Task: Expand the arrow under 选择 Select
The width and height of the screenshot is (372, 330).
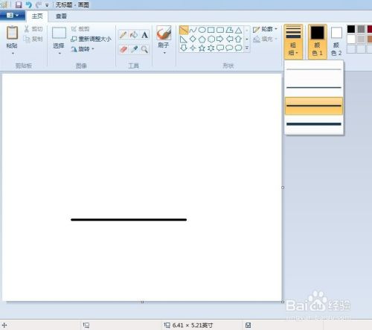Action: (x=60, y=54)
